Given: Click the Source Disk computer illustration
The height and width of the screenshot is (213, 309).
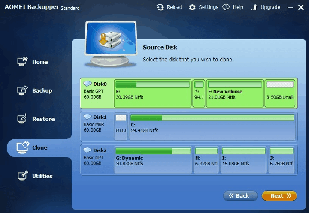Looking at the screenshot, I should (x=111, y=44).
